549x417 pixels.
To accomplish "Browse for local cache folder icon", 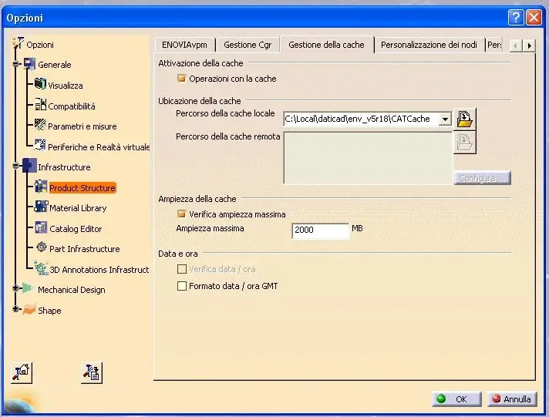I will click(465, 119).
